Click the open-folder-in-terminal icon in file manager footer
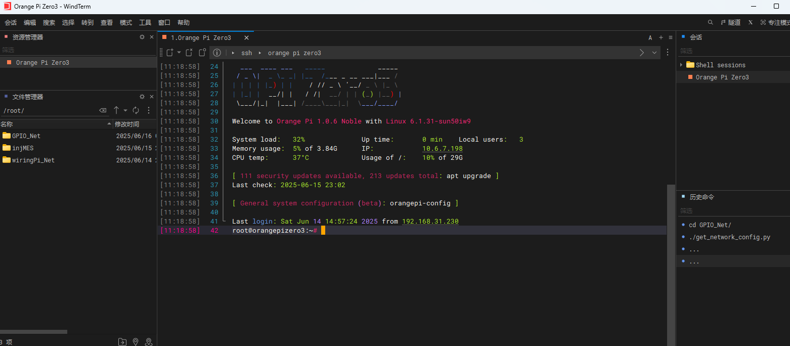Image resolution: width=790 pixels, height=346 pixels. (x=122, y=342)
